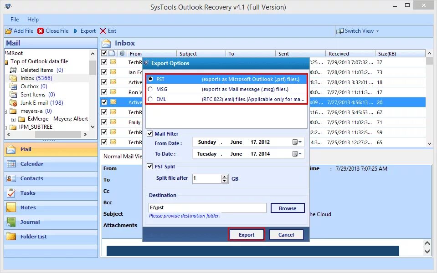The height and width of the screenshot is (273, 437).
Task: Sort by the Size(KB) column header
Action: coord(400,53)
